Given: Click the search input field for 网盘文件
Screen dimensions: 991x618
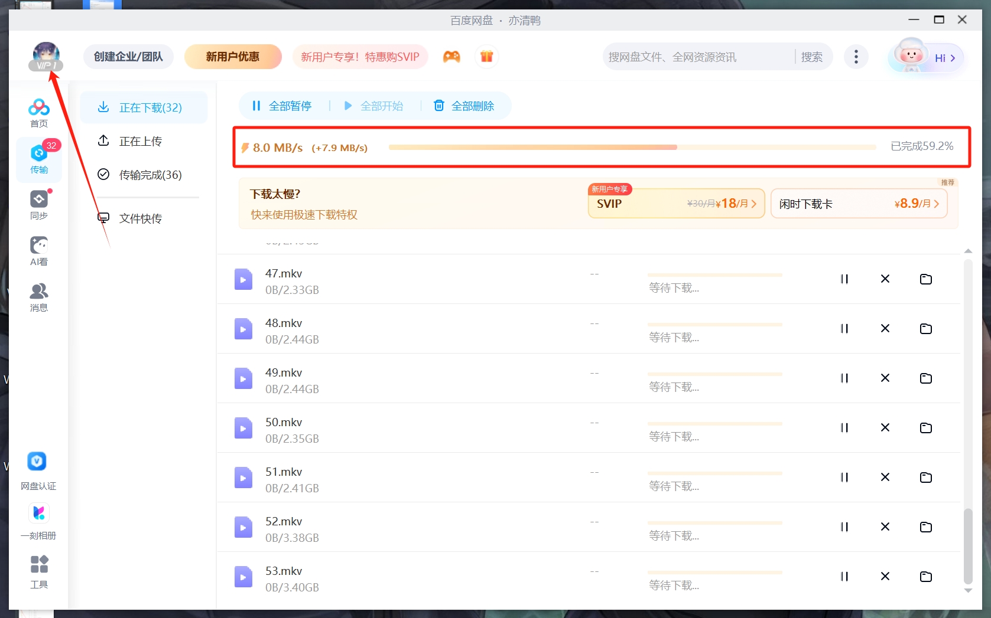Looking at the screenshot, I should pyautogui.click(x=697, y=57).
